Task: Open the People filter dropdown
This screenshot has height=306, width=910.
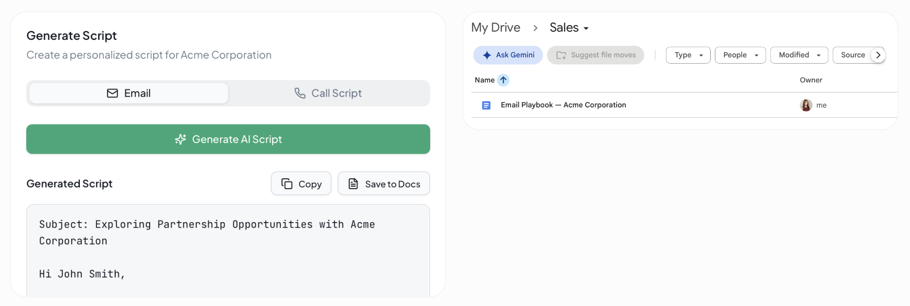Action: click(740, 55)
